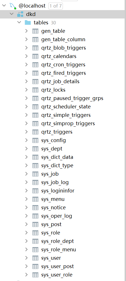
Task: Click the sys_menu table icon
Action: tap(35, 199)
